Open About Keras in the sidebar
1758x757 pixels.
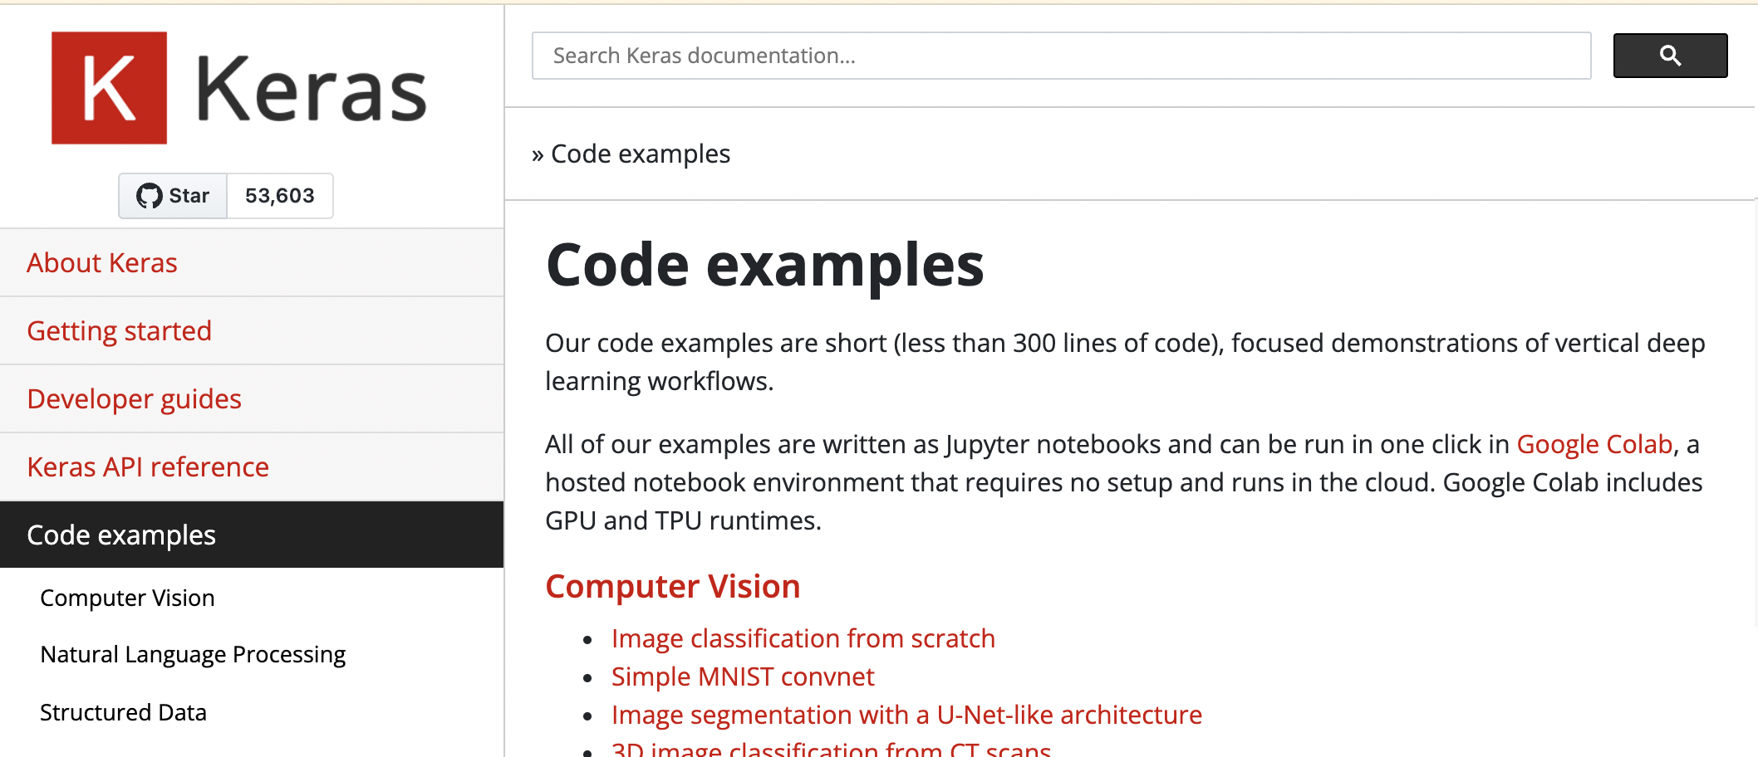(102, 263)
